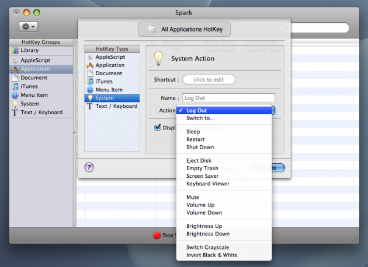The width and height of the screenshot is (368, 267).
Task: Select Log Out in Action menu
Action: point(224,111)
